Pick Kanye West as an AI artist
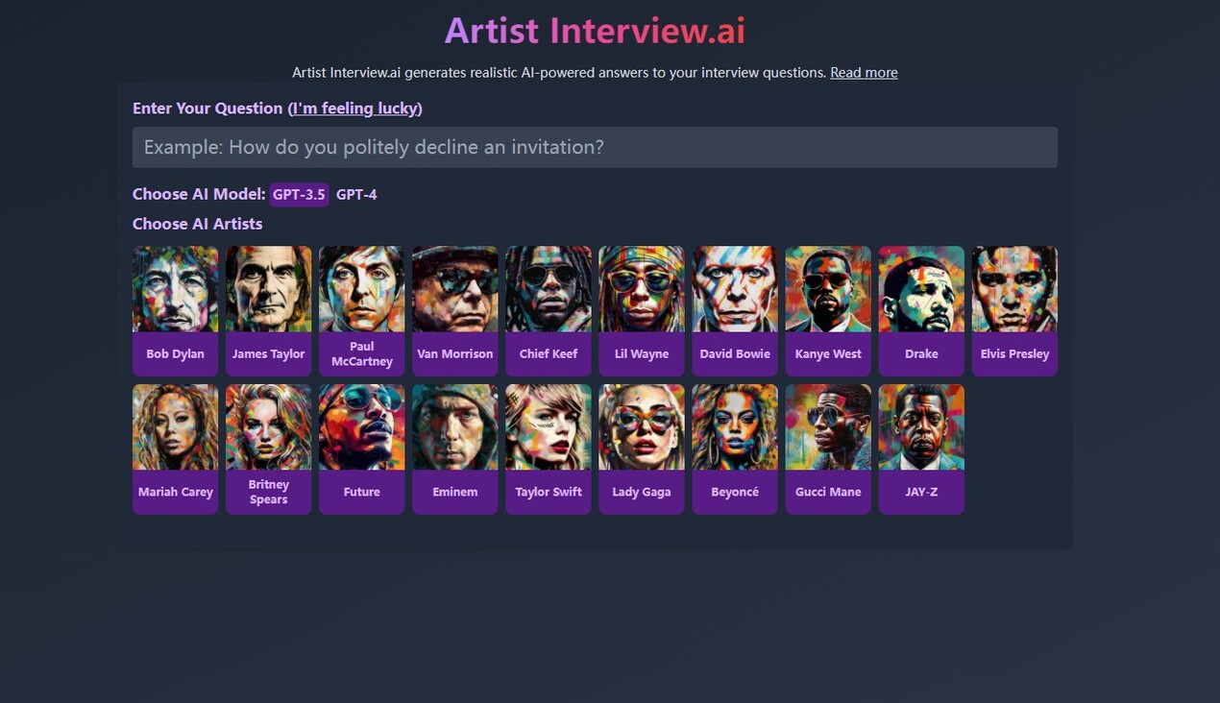 point(827,288)
